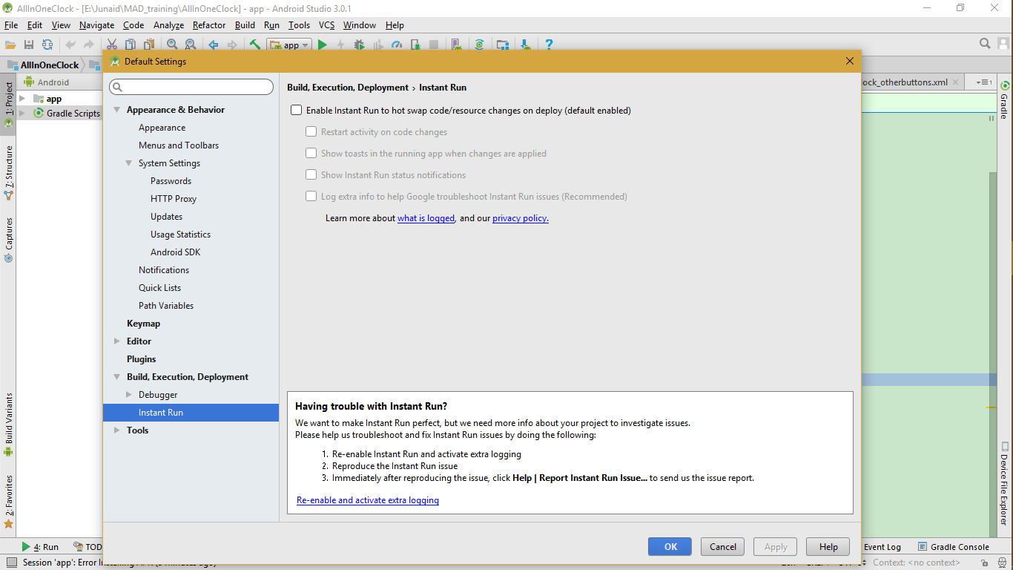
Task: Toggle Restart activity on code changes
Action: pos(311,132)
